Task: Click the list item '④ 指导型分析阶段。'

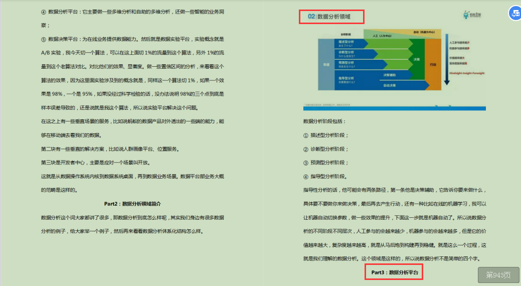Action: 325,177
